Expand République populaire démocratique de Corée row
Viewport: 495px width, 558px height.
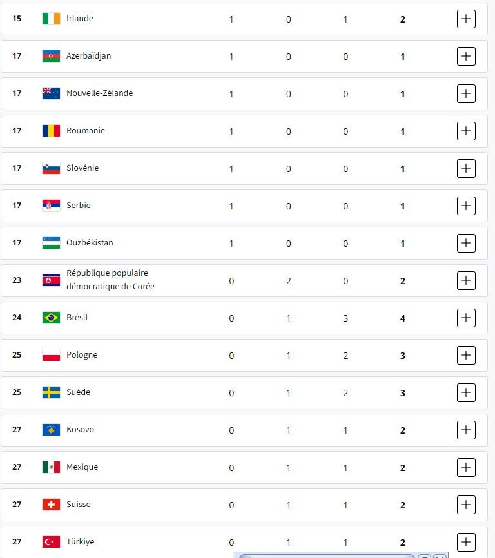pyautogui.click(x=466, y=280)
